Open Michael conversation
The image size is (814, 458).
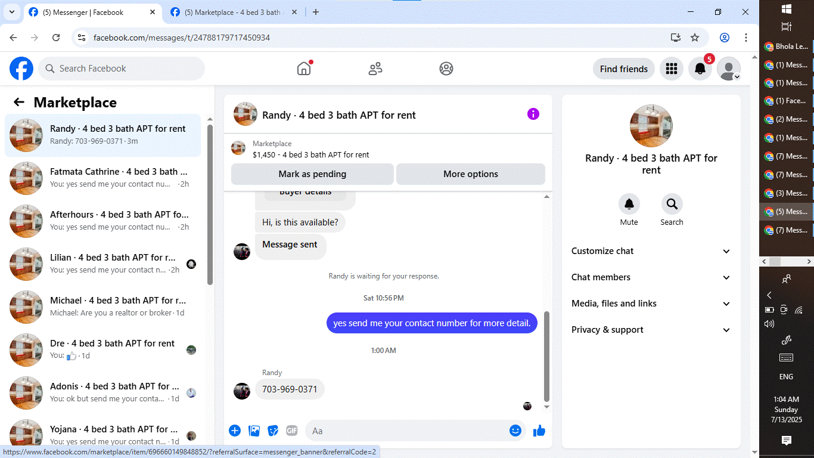pyautogui.click(x=103, y=307)
